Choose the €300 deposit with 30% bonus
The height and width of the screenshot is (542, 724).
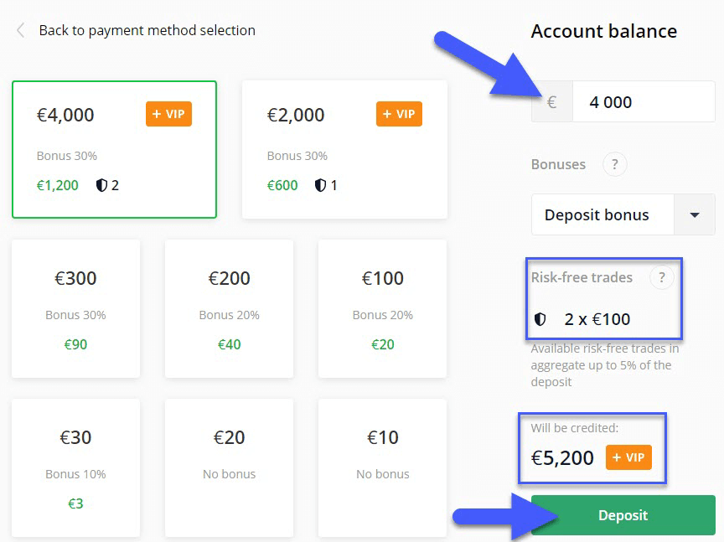pyautogui.click(x=75, y=308)
